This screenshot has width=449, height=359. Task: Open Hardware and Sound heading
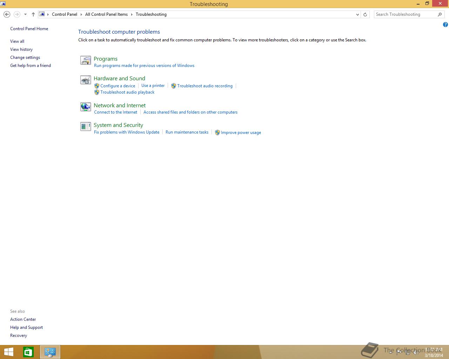tap(119, 79)
